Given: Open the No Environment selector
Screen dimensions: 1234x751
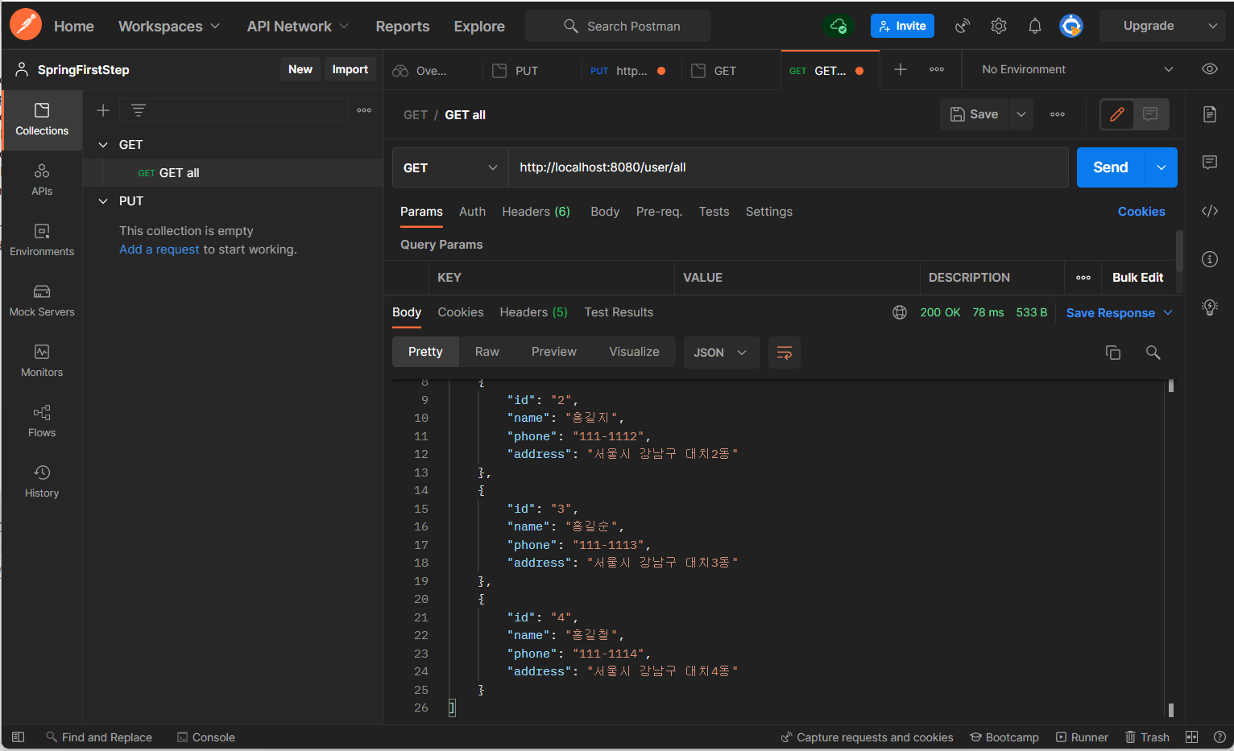Looking at the screenshot, I should 1077,69.
